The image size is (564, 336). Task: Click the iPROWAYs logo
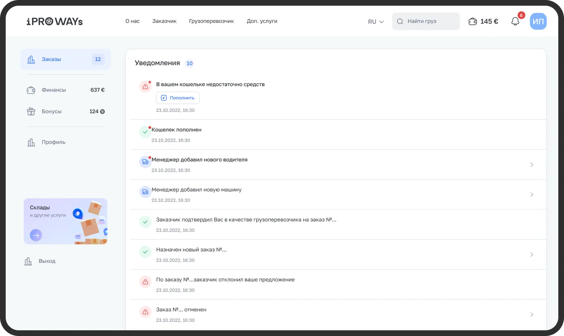tap(55, 22)
